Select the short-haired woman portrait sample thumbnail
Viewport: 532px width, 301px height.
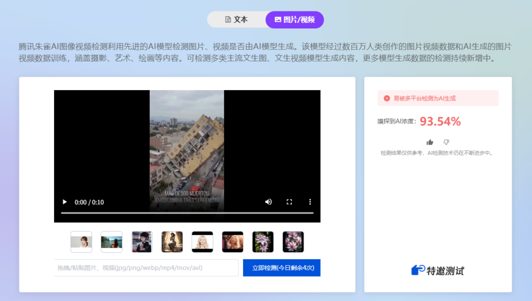(x=81, y=242)
